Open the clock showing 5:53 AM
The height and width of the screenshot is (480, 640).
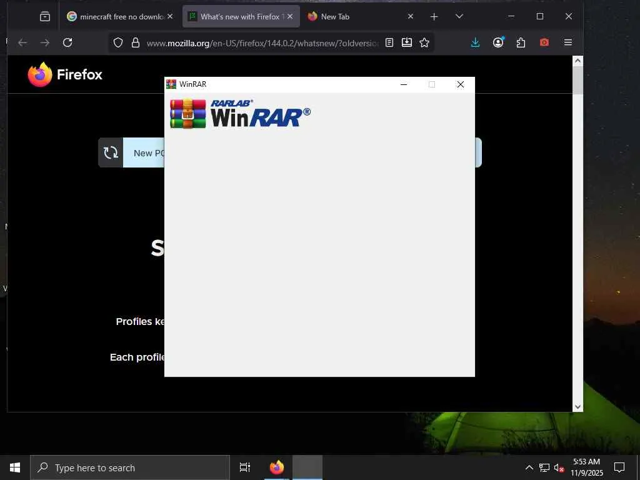point(586,467)
